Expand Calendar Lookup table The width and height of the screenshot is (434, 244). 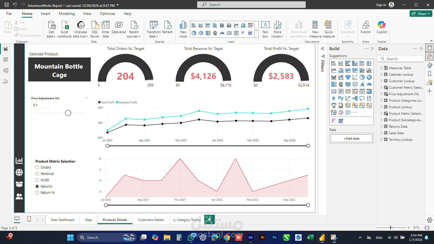381,75
